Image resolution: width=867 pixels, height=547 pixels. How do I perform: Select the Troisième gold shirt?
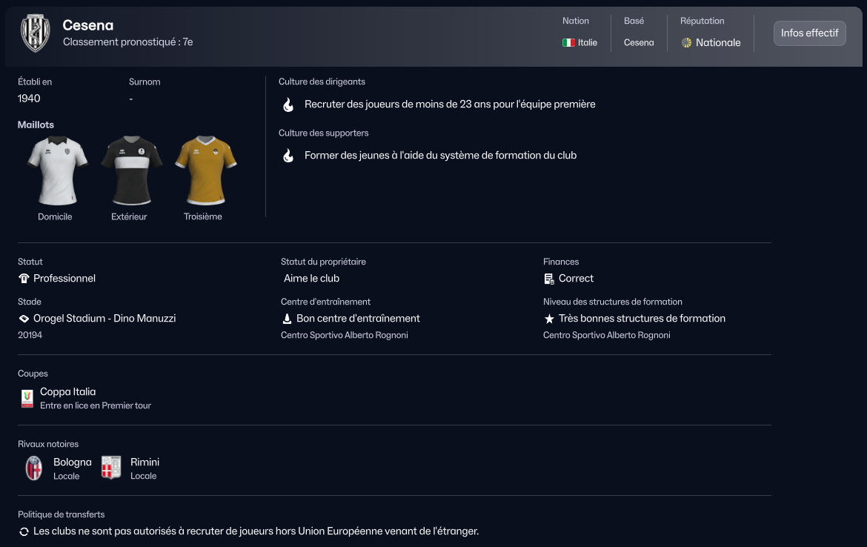pyautogui.click(x=205, y=171)
